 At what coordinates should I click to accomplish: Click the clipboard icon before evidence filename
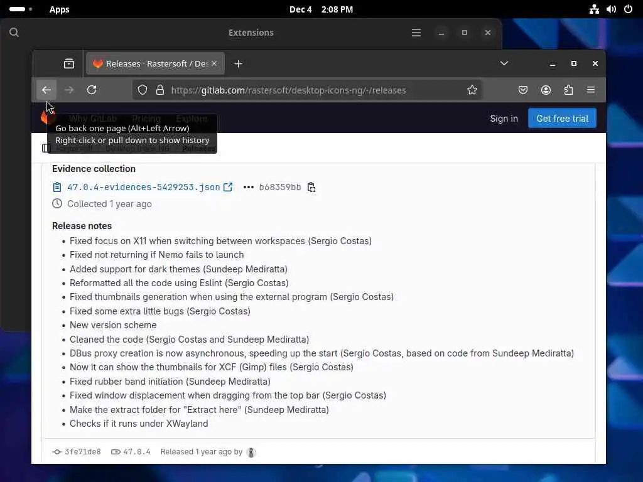[57, 187]
